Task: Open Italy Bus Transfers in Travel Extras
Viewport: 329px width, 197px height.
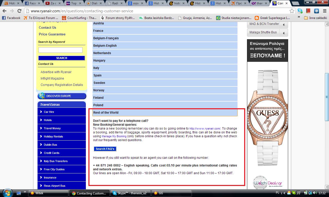Action: [x=62, y=161]
